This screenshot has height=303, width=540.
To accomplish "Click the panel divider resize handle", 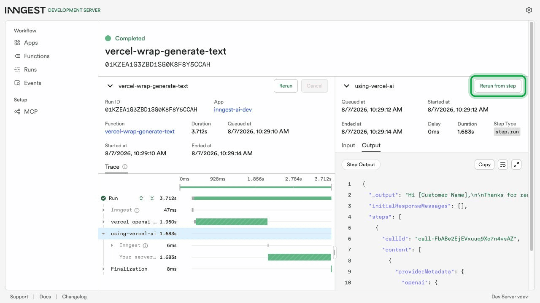I will coord(335,252).
